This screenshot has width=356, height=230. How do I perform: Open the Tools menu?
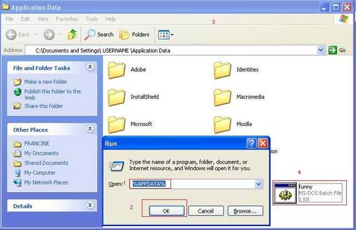pyautogui.click(x=91, y=19)
